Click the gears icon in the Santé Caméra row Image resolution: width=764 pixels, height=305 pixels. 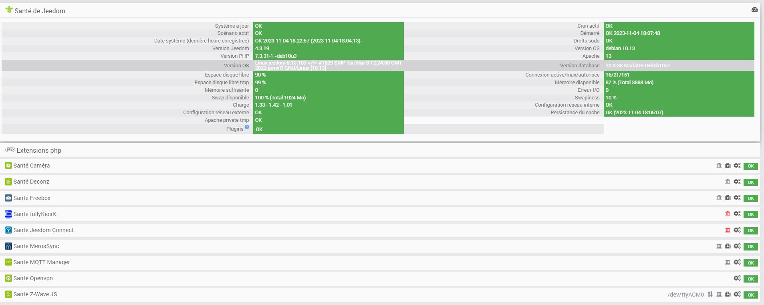pos(737,166)
